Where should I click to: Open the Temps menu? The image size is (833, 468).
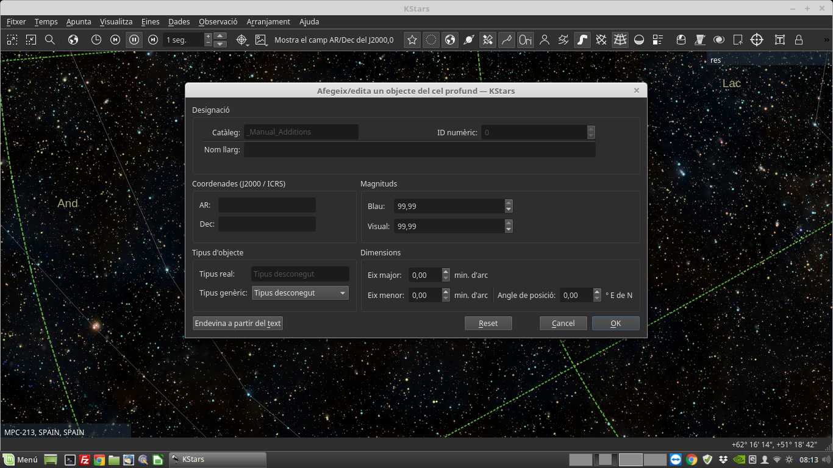[46, 21]
